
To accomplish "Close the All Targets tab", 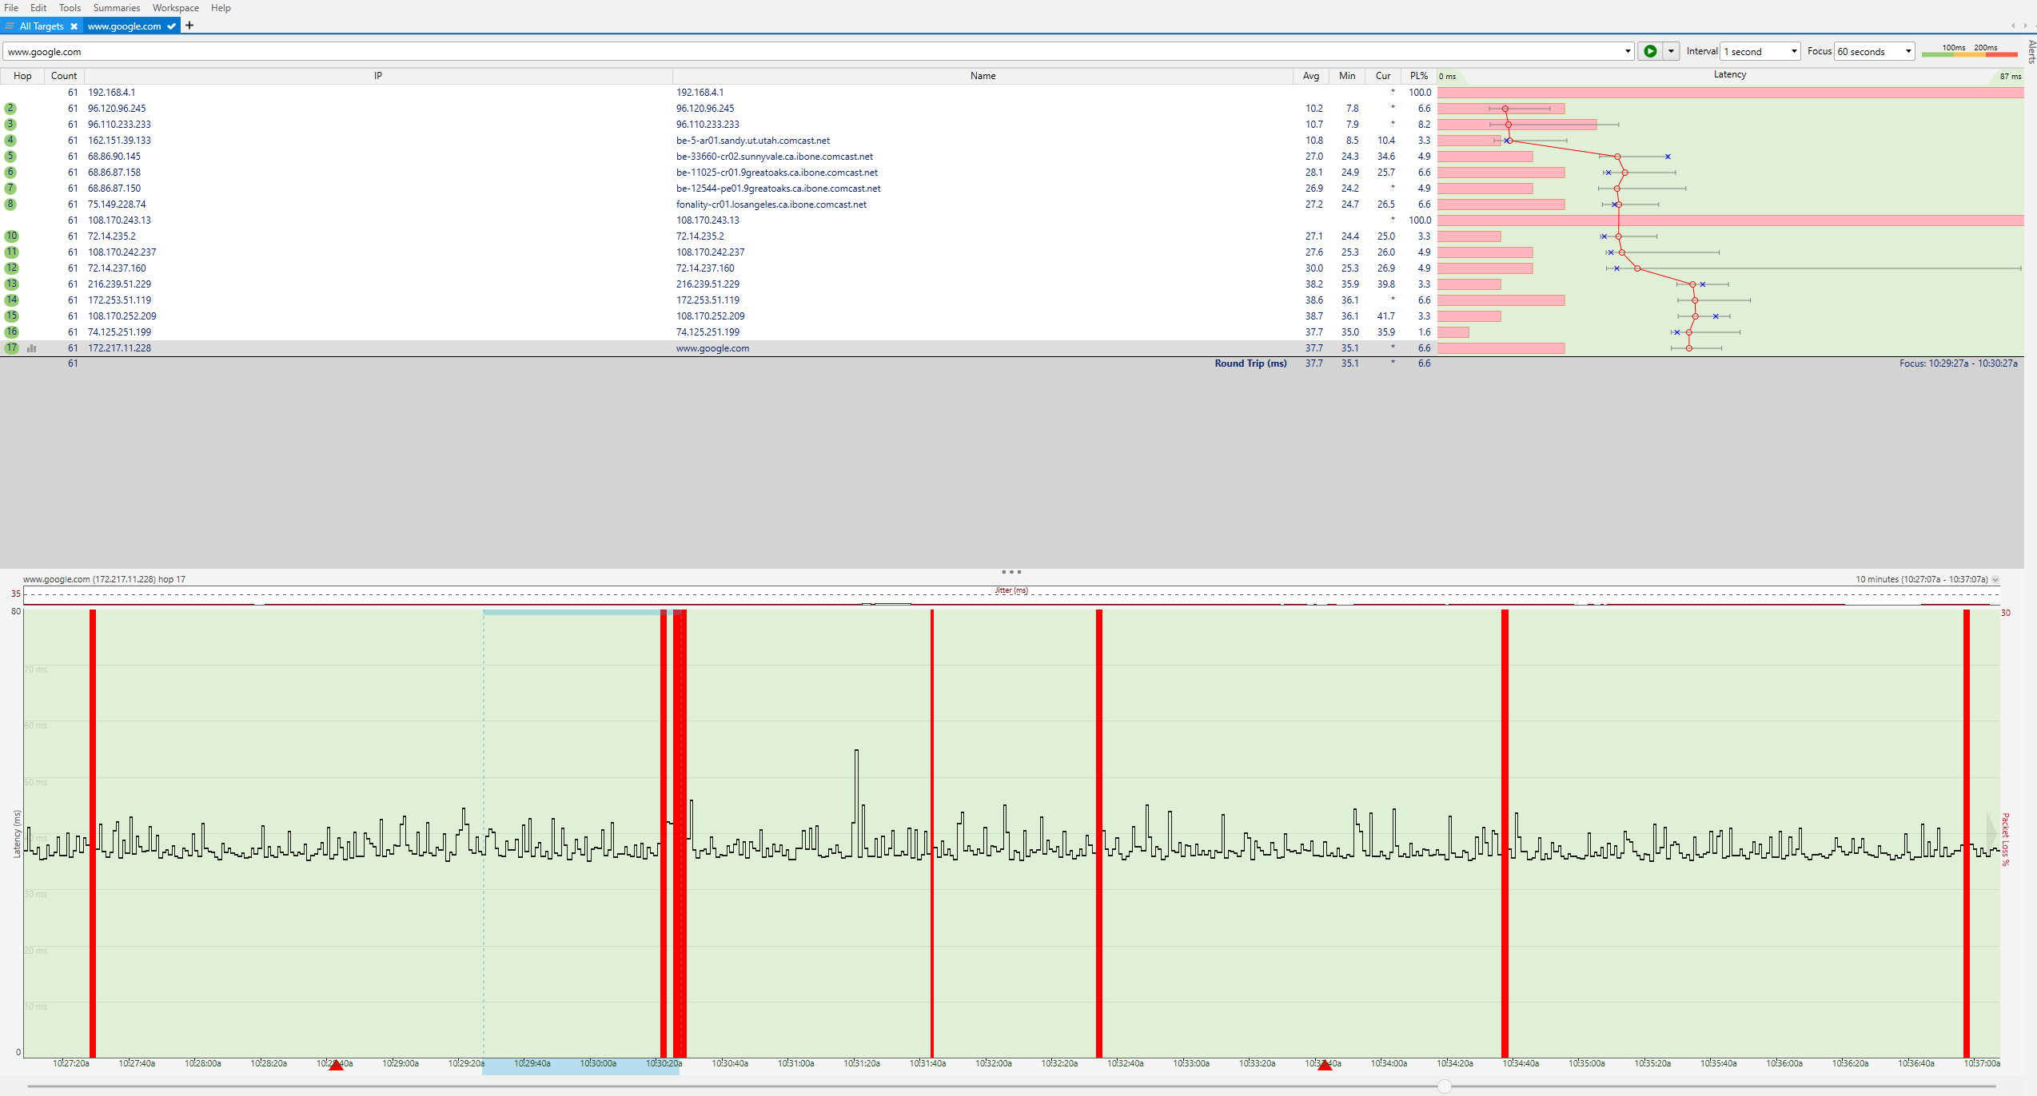I will (x=74, y=26).
